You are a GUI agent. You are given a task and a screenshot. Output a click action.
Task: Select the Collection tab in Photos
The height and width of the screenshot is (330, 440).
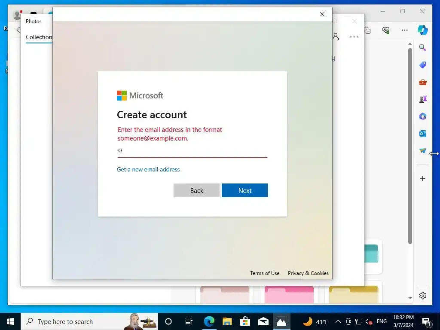coord(39,37)
